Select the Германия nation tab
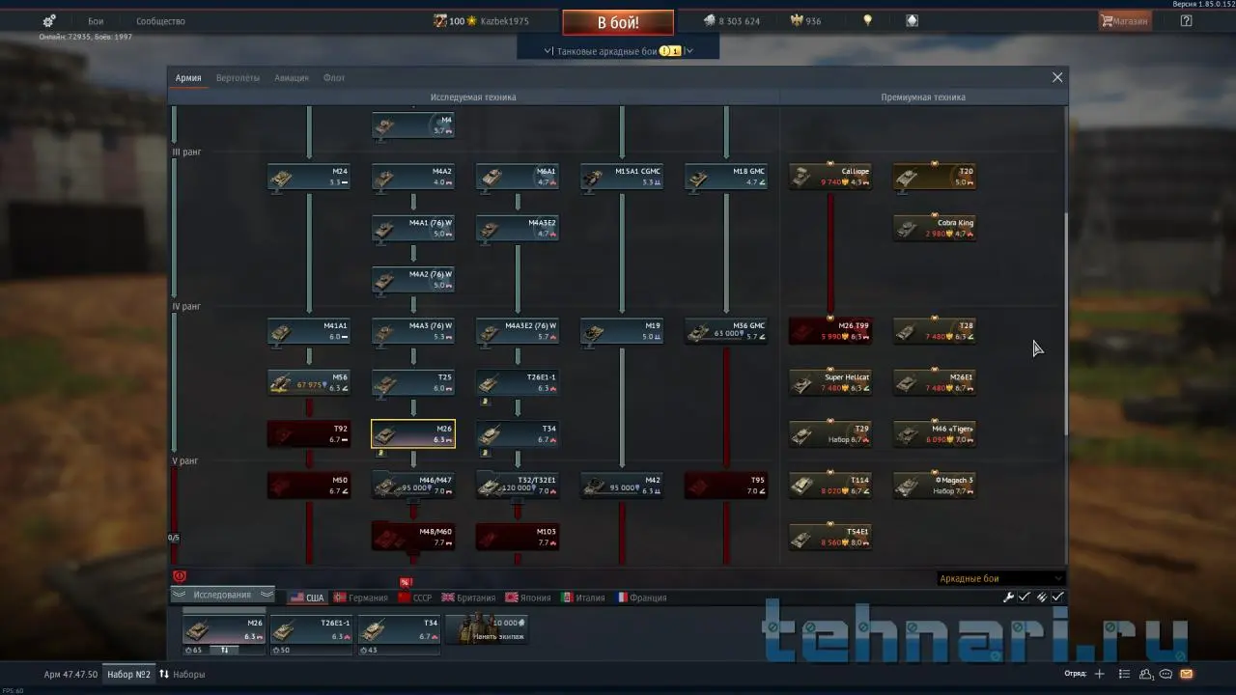Screen dimensions: 1236x695 tap(360, 598)
